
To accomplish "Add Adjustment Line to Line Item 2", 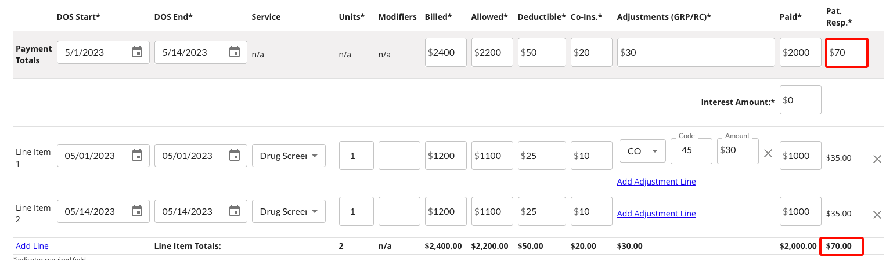I will 656,214.
